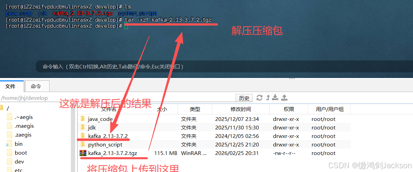Click the java_code folder icon in file list
Image resolution: width=413 pixels, height=172 pixels.
pyautogui.click(x=83, y=119)
